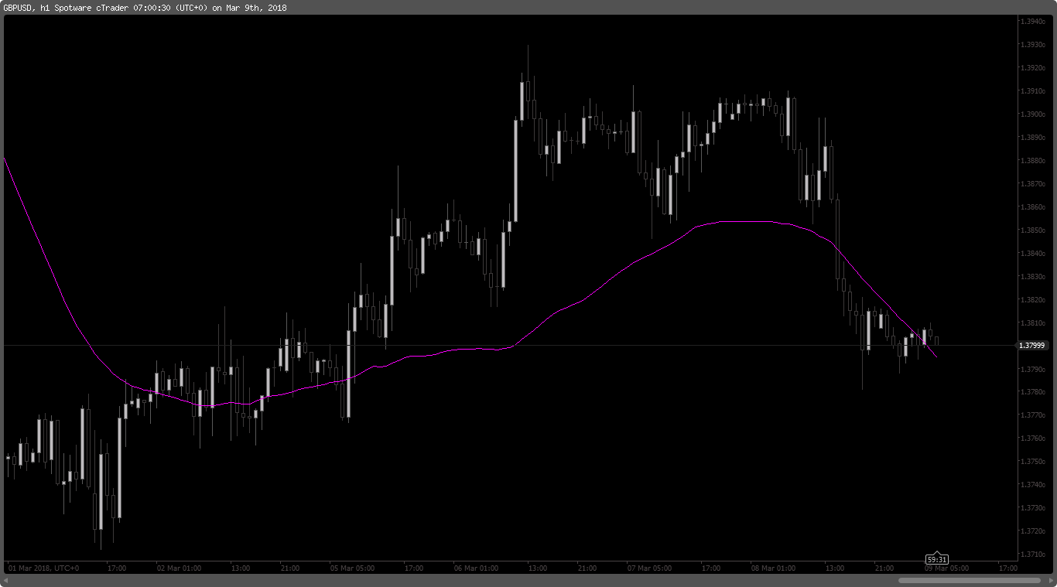
Task: Select the 1.3930 price axis label
Action: (1033, 45)
